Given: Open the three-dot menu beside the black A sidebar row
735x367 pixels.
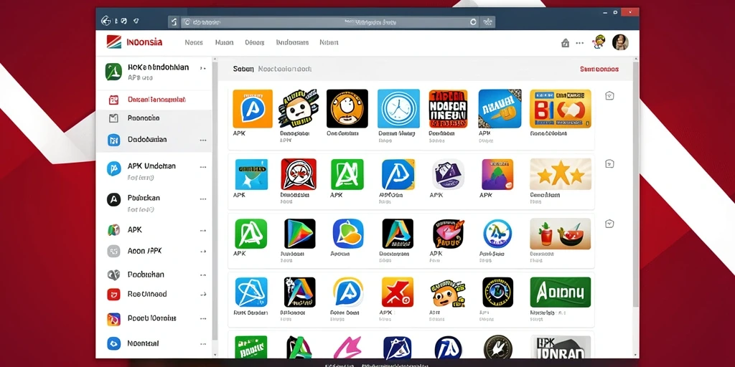Looking at the screenshot, I should [203, 199].
